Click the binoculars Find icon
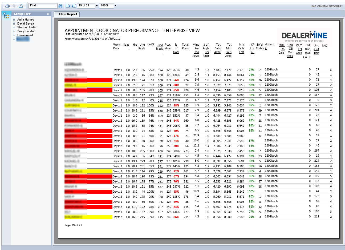Image resolution: width=345 pixels, height=250 pixels. pos(60,6)
